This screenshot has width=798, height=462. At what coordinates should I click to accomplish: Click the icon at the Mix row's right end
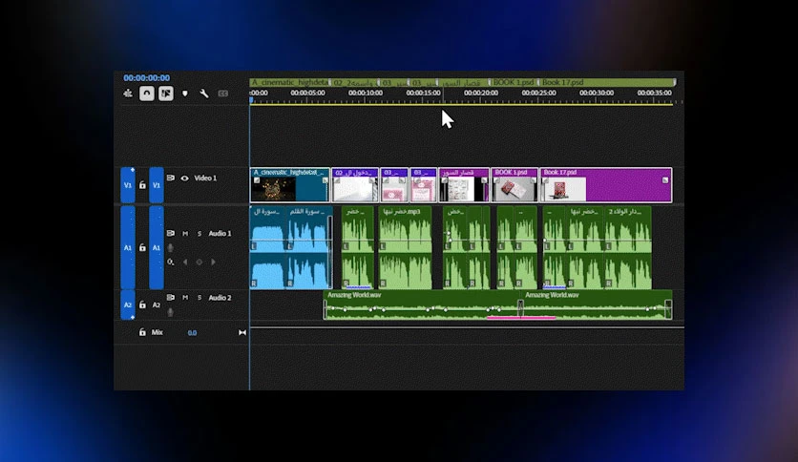click(242, 333)
